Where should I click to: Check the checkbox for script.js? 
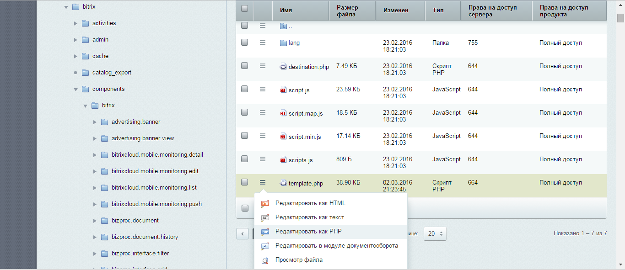[245, 89]
